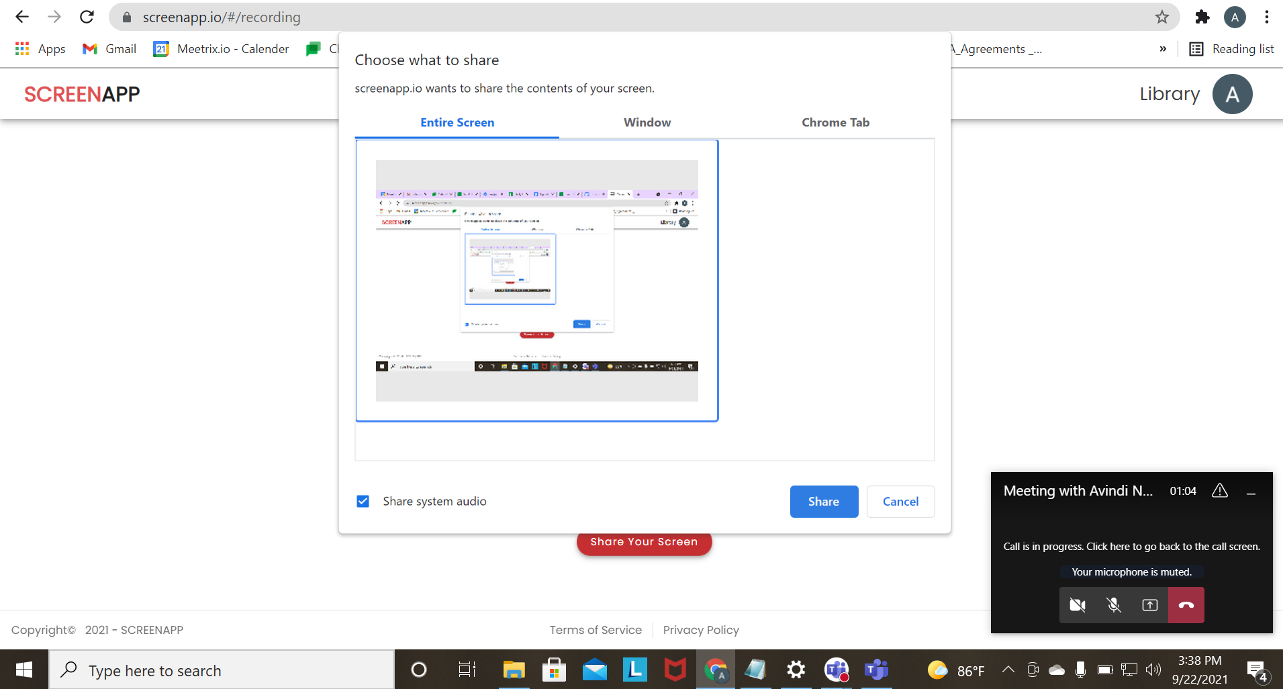Click the call warning triangle icon
1283x689 pixels.
coord(1220,491)
